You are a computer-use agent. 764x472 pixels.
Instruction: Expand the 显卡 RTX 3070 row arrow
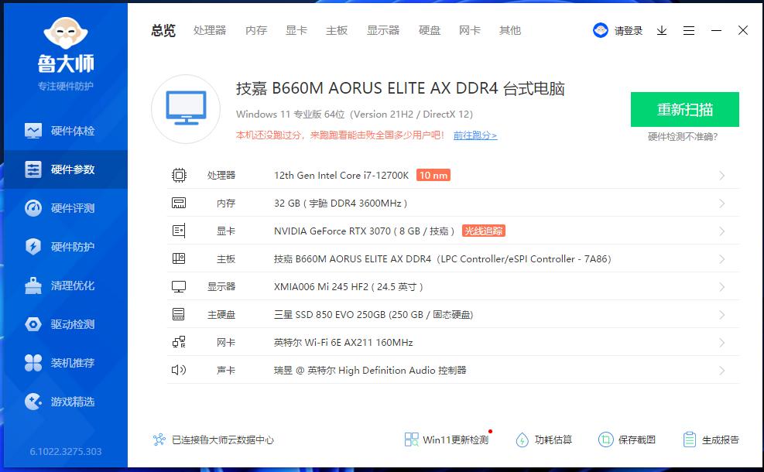[x=721, y=231]
